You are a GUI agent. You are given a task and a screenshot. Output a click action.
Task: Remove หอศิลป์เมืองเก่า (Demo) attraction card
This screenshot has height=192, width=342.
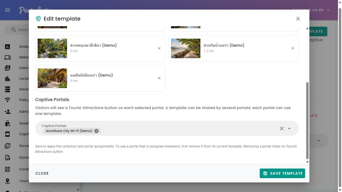click(159, 78)
